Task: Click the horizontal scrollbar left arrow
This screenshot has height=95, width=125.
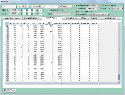Action: coord(6,83)
